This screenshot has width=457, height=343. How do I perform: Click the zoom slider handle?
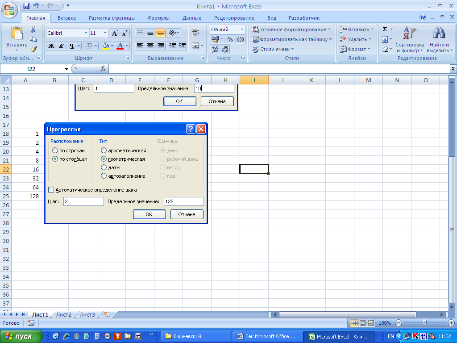tap(424, 322)
